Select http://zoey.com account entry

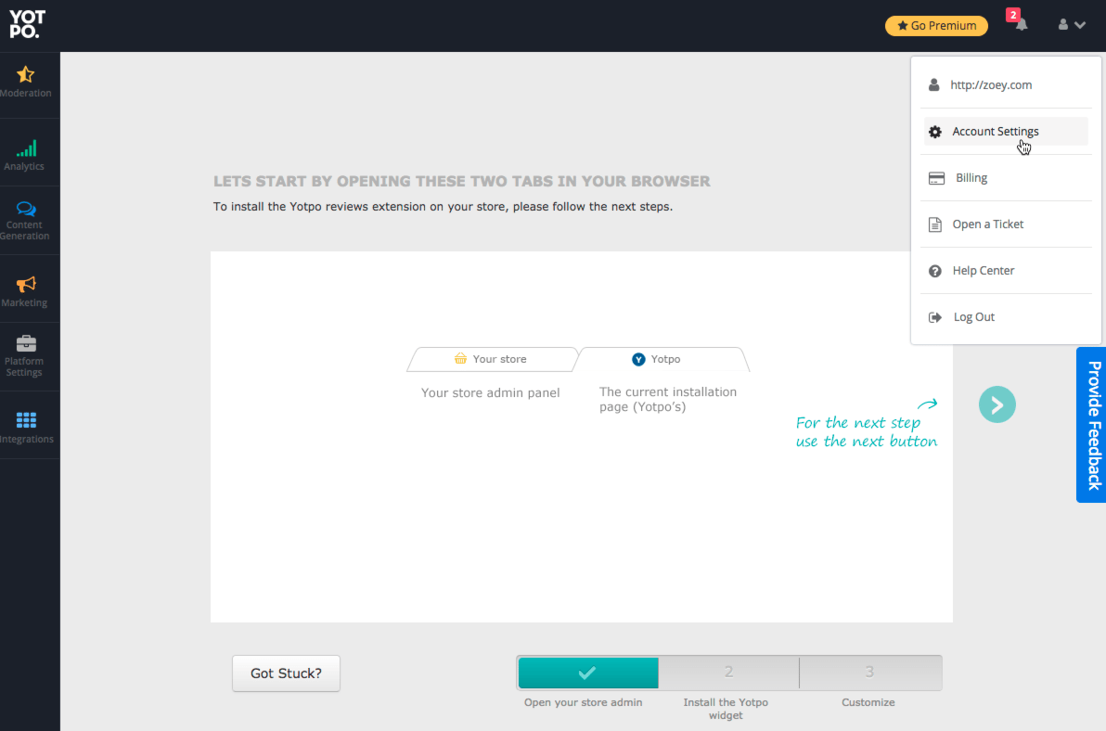(1006, 84)
